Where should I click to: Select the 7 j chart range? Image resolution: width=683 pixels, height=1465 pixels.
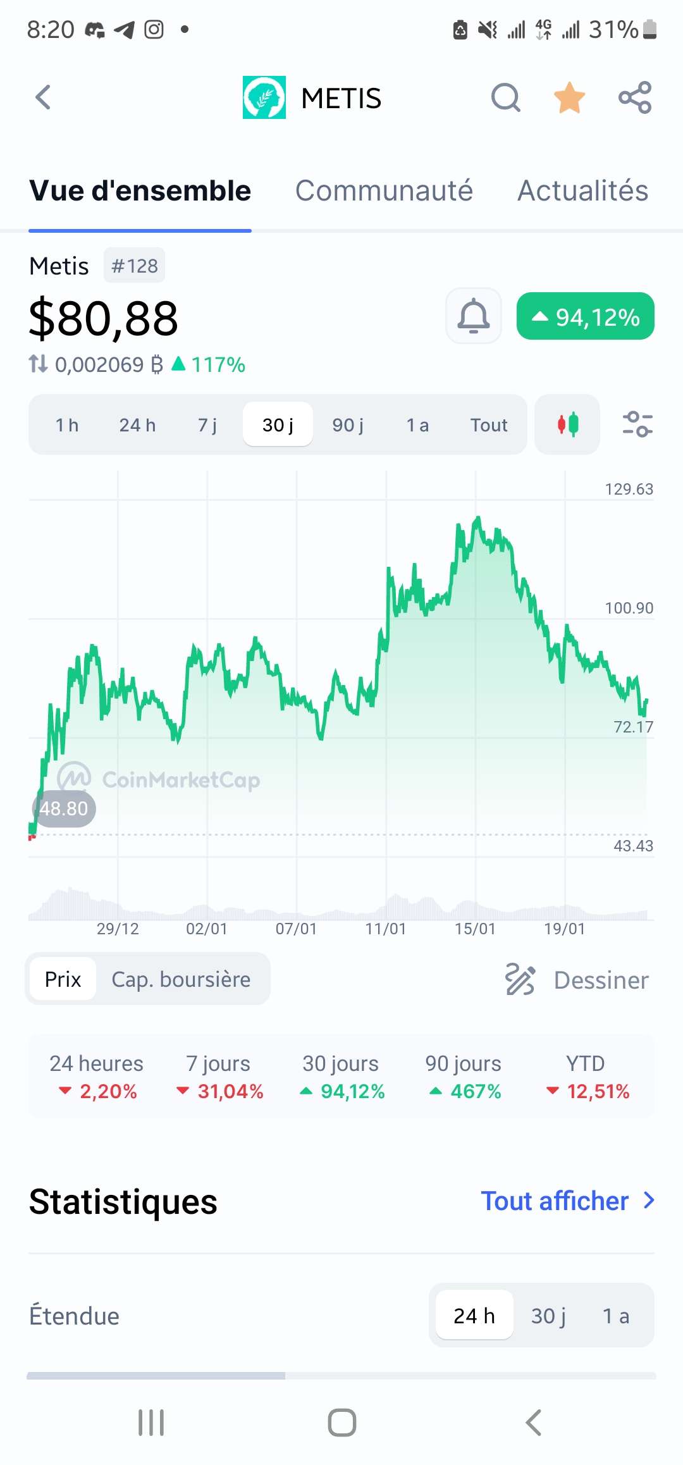[x=207, y=424]
